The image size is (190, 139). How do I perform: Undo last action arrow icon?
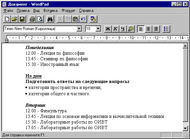(83, 19)
